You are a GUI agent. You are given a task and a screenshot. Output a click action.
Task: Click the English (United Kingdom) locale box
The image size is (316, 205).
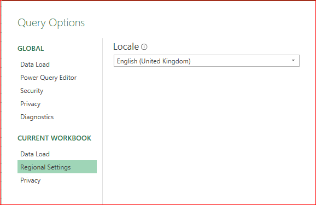click(207, 61)
